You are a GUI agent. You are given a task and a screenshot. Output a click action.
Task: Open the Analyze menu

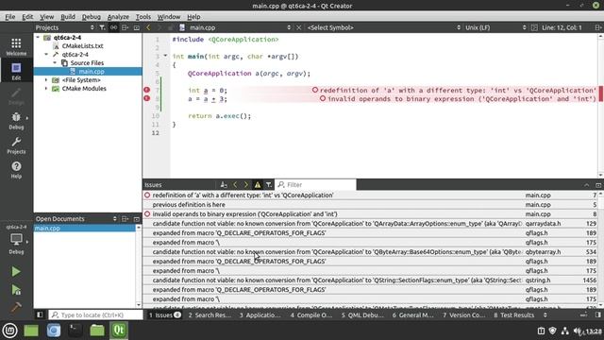point(118,17)
